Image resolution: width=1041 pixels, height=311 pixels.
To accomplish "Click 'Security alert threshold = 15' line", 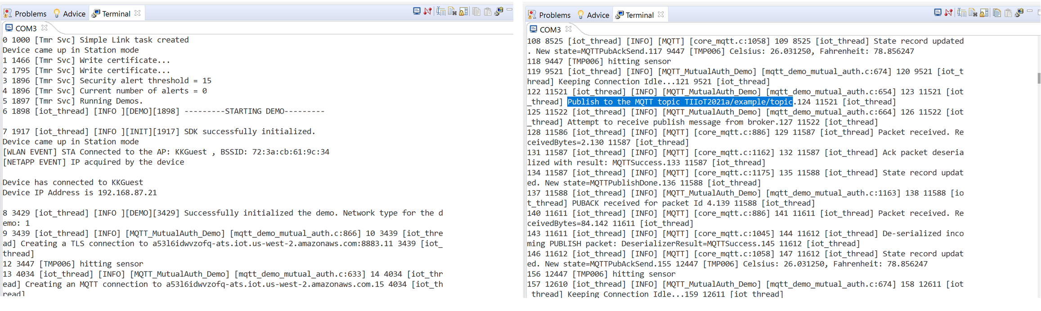I will (107, 81).
